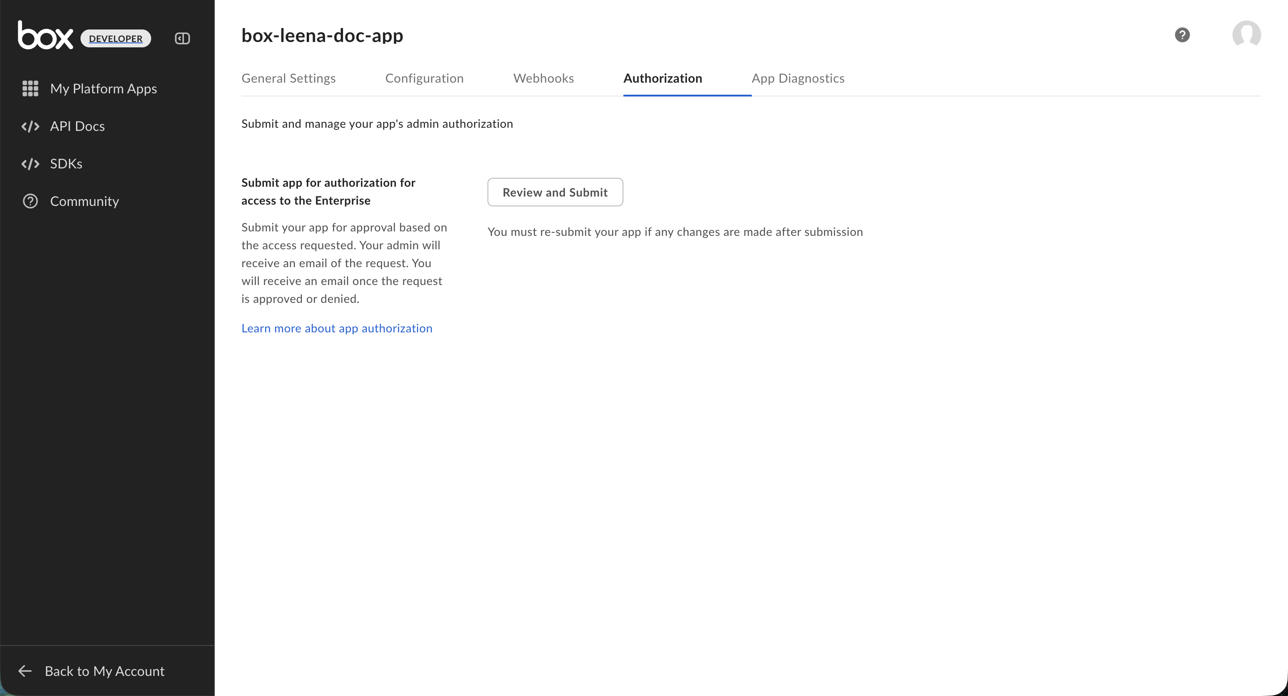The width and height of the screenshot is (1288, 696).
Task: Go to the Webhooks tab
Action: pyautogui.click(x=543, y=78)
